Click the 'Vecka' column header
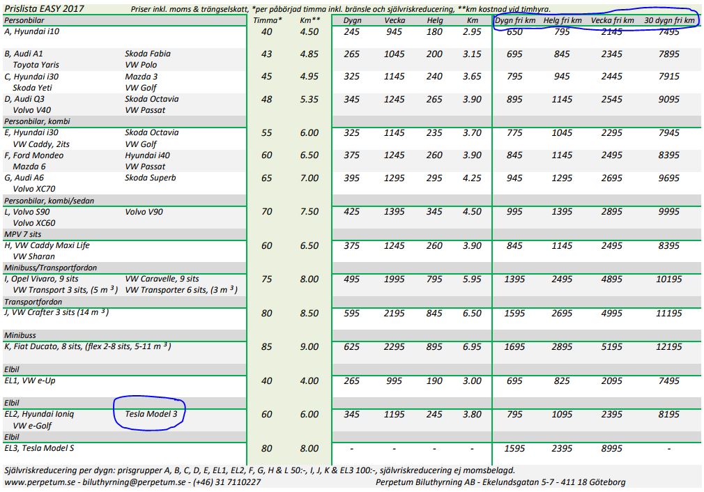 [395, 20]
